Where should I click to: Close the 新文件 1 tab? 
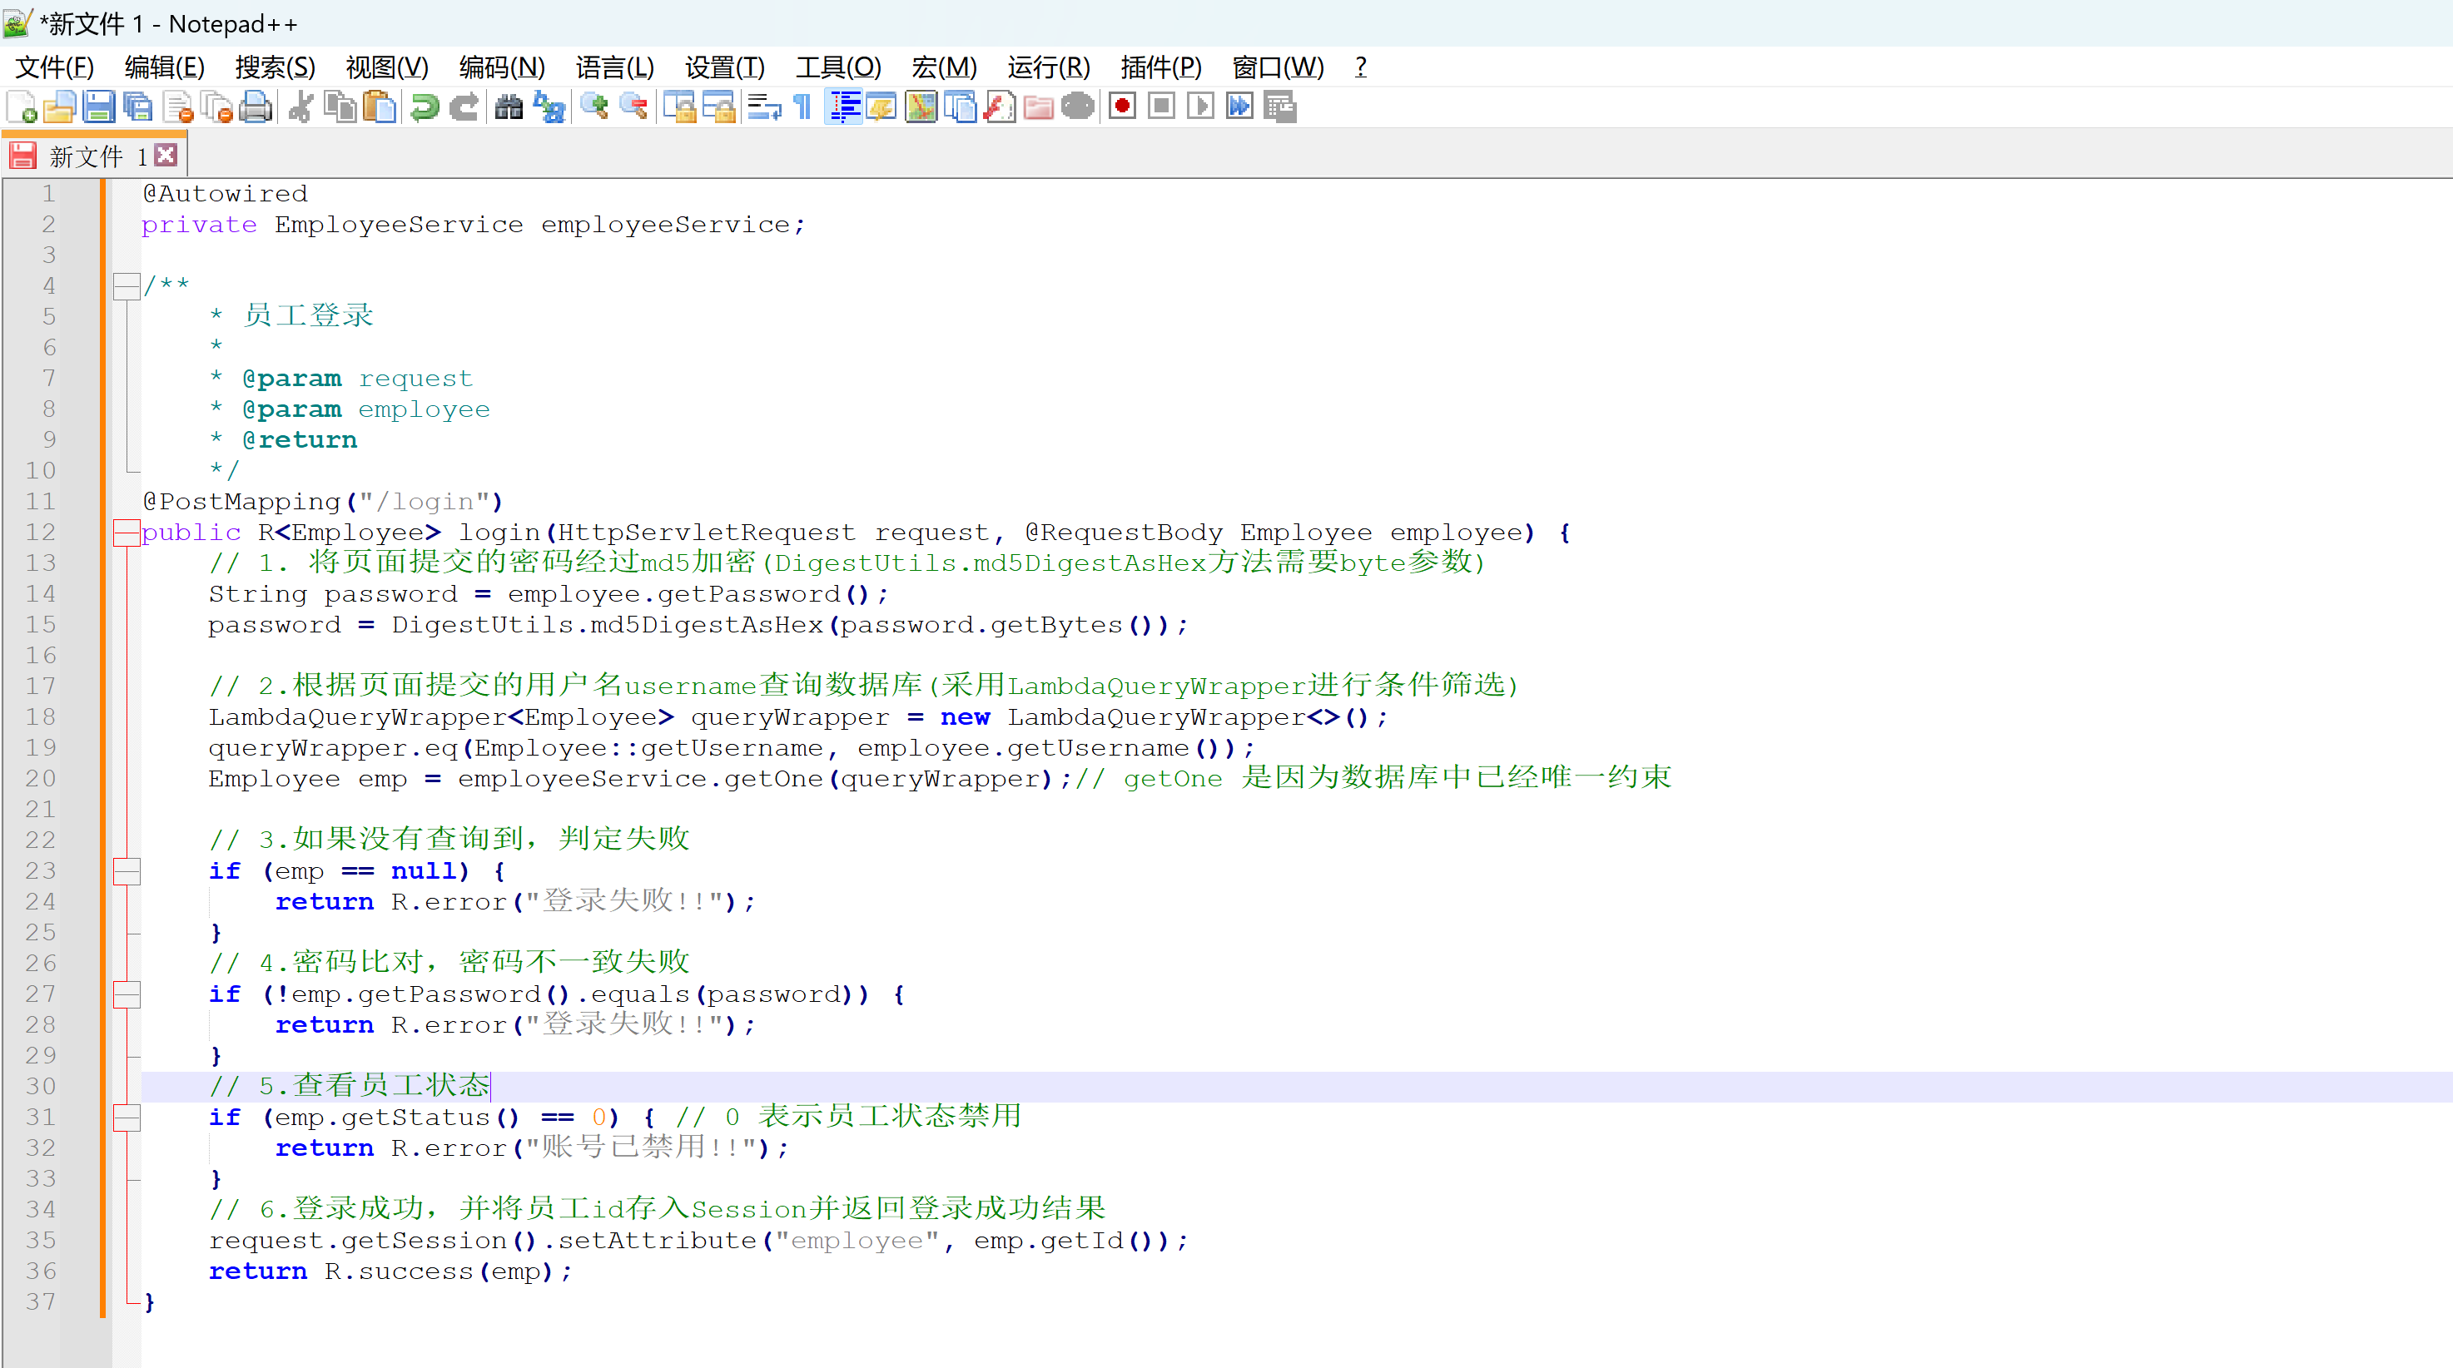pos(166,155)
